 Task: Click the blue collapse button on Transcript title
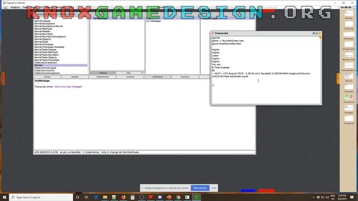point(314,33)
